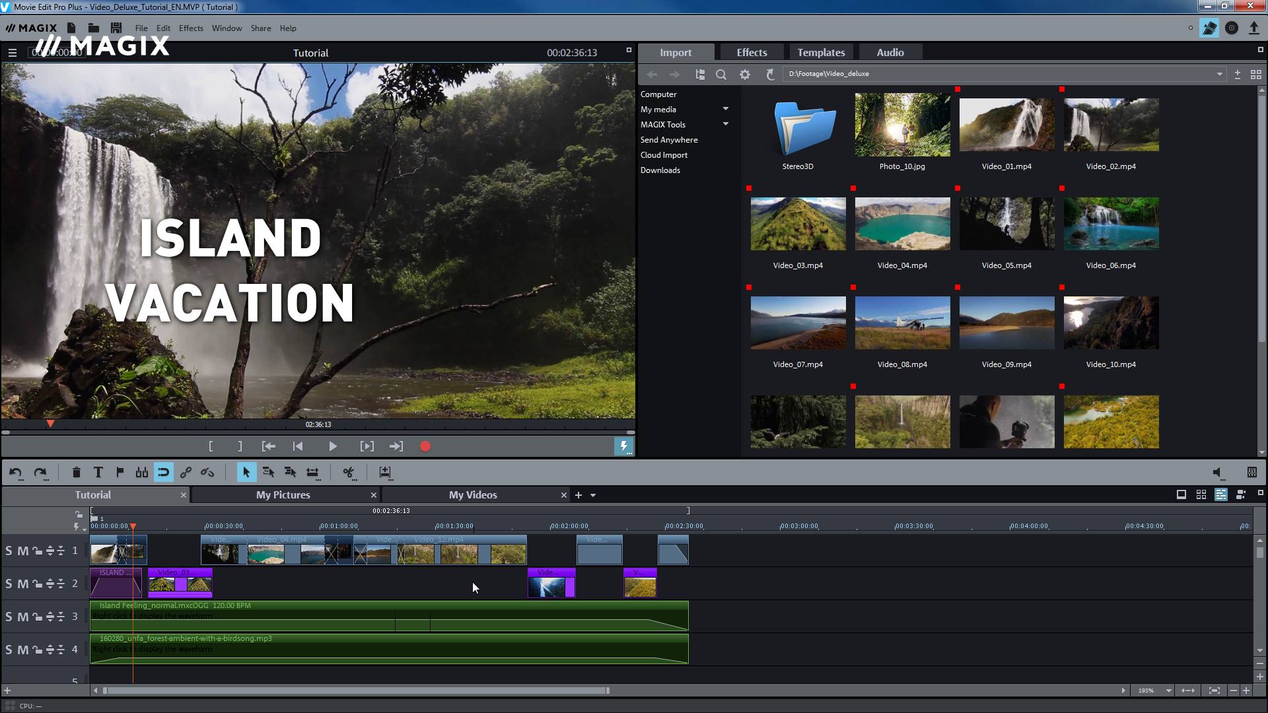Viewport: 1268px width, 713px height.
Task: Select the title/text tool
Action: coord(98,472)
